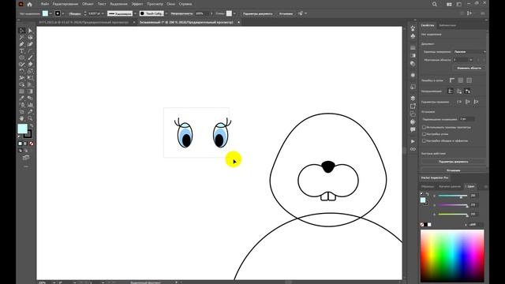Image resolution: width=505 pixels, height=284 pixels.
Task: Select the Selection tool in the toolbox
Action: tap(22, 31)
